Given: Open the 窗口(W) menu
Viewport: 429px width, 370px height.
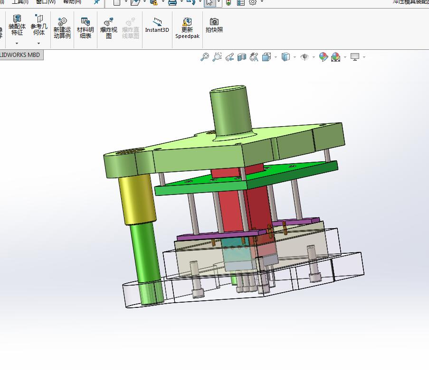Looking at the screenshot, I should click(46, 1).
